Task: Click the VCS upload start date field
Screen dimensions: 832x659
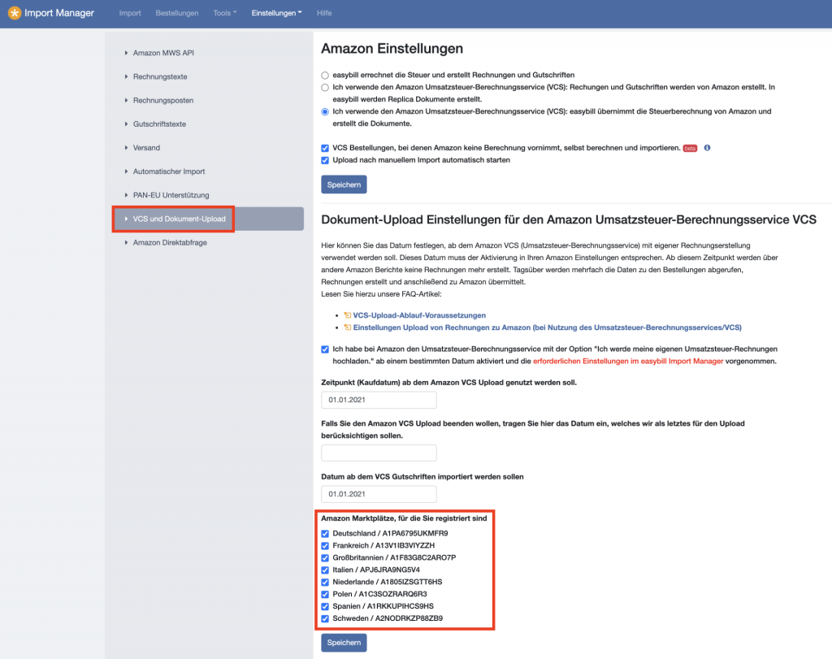Action: click(379, 400)
